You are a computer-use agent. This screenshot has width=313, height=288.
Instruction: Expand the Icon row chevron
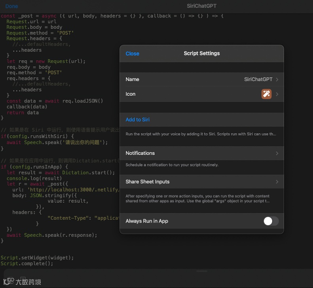pos(277,94)
